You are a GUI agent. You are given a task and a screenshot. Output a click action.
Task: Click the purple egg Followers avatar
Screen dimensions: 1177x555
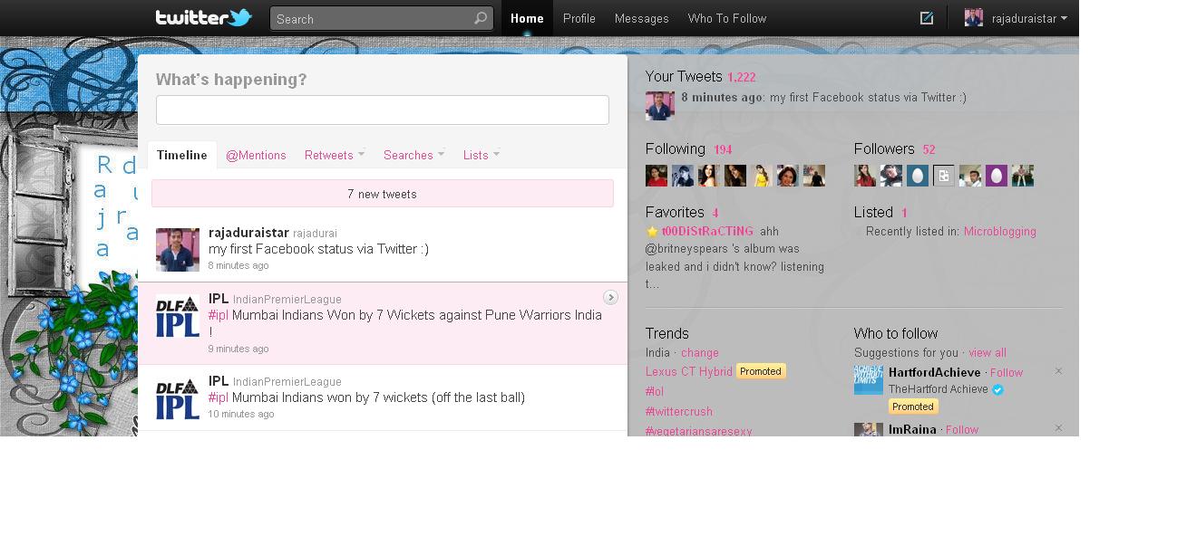pyautogui.click(x=997, y=176)
